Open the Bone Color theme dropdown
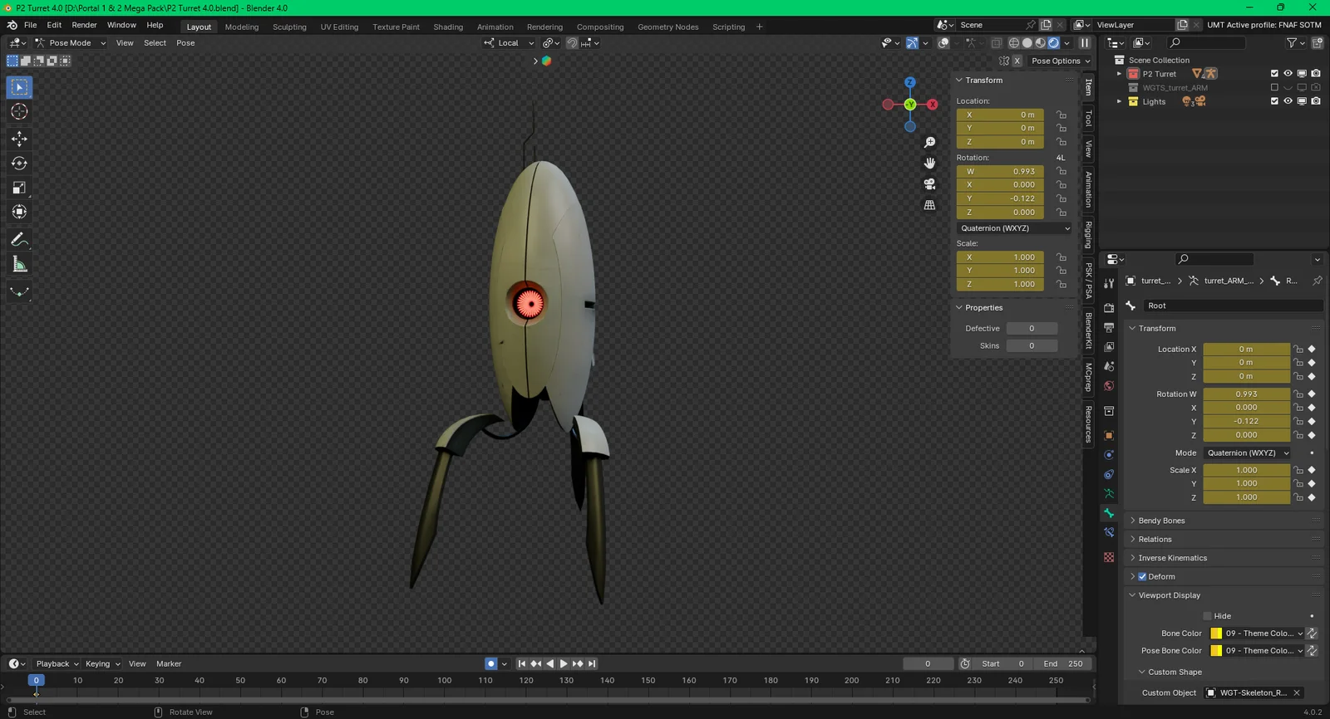This screenshot has height=719, width=1330. pyautogui.click(x=1263, y=633)
